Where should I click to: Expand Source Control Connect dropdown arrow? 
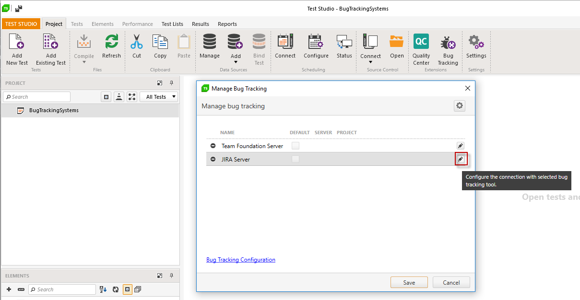[371, 62]
